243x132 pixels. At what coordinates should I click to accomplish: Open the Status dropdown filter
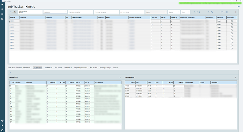pos(174,12)
